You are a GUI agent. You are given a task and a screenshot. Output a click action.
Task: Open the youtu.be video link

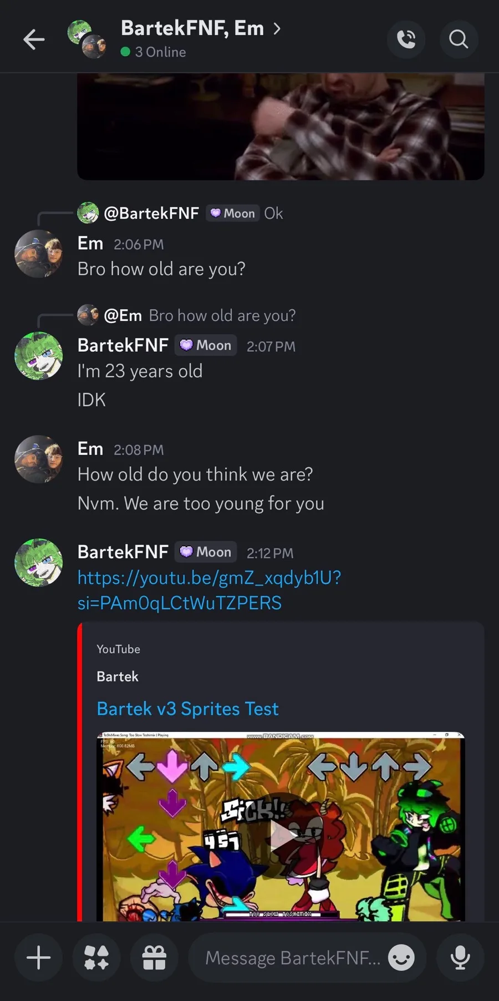(209, 590)
